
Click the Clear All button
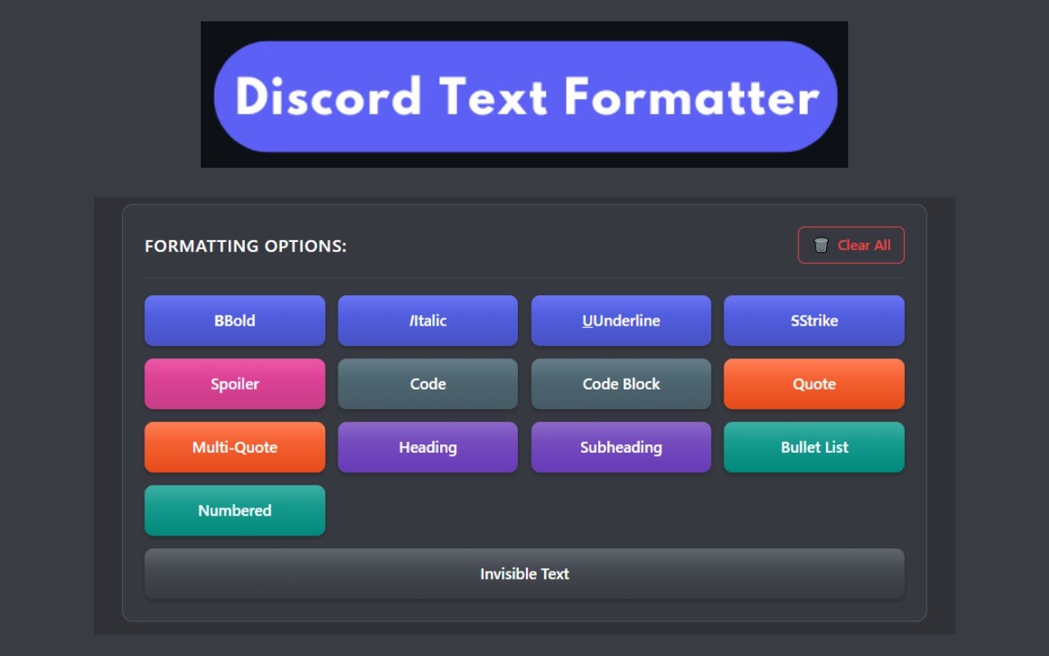pyautogui.click(x=851, y=245)
